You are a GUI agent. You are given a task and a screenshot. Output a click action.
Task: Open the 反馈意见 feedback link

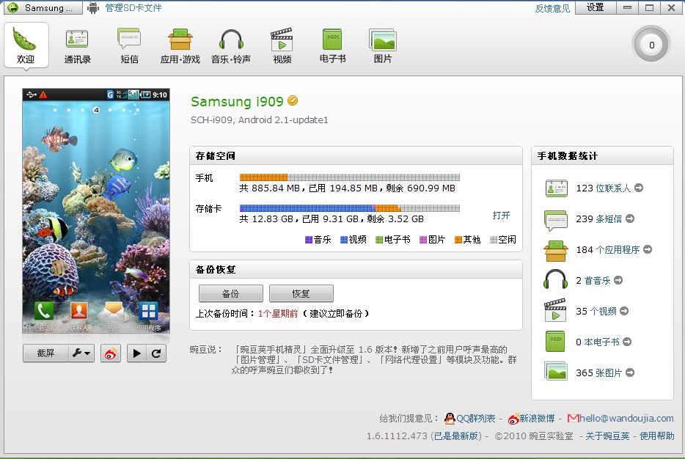[552, 8]
